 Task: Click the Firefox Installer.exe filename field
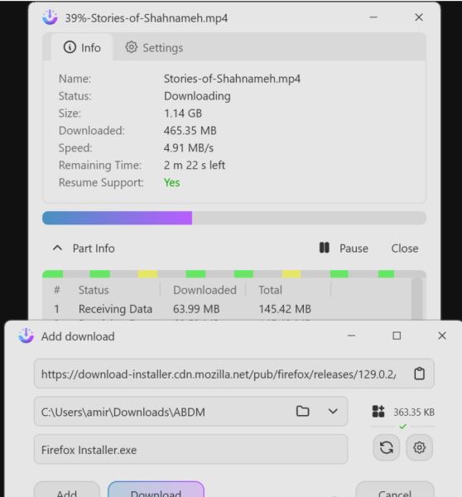[190, 450]
